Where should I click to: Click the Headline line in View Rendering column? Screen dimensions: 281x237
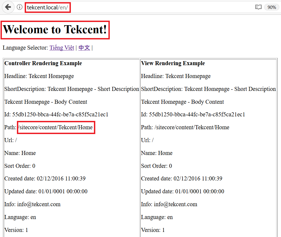[176, 76]
